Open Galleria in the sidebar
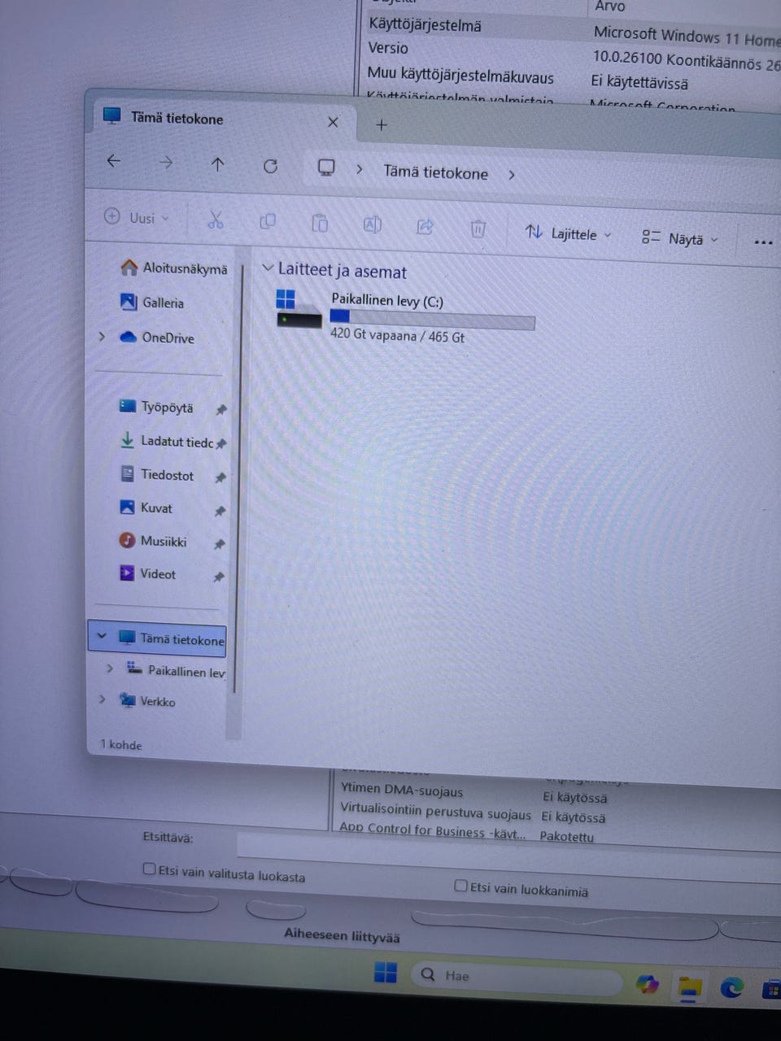Image resolution: width=781 pixels, height=1041 pixels. tap(152, 303)
